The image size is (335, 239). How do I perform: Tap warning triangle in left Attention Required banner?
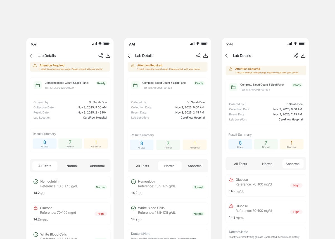coord(35,65)
